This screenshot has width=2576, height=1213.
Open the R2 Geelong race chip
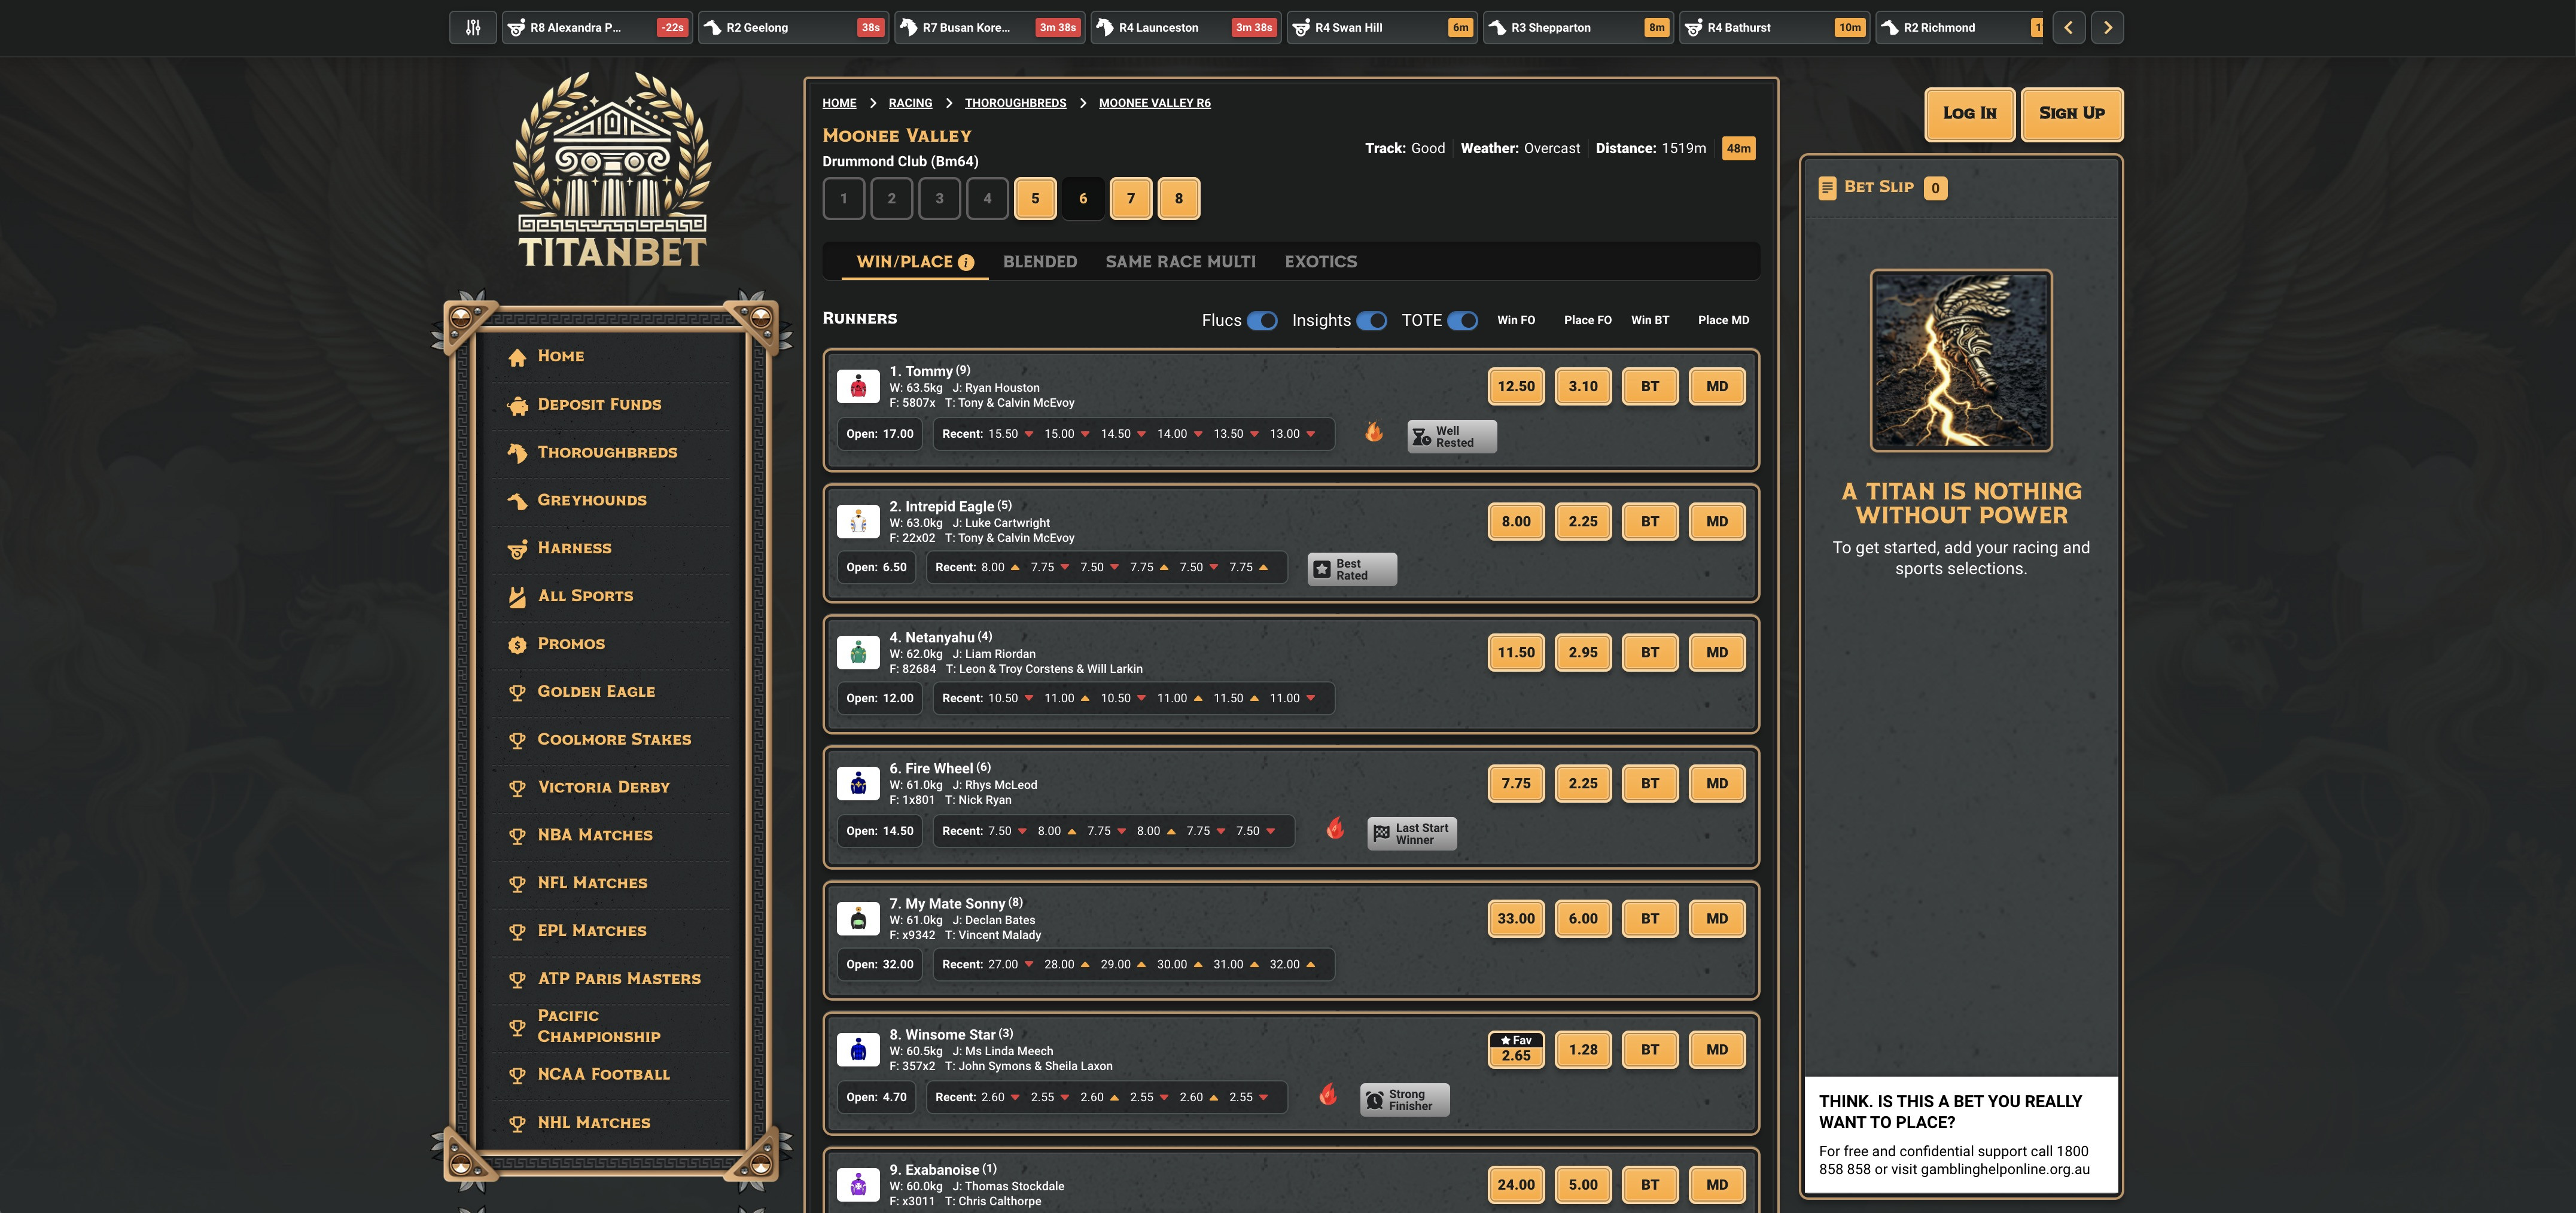point(793,28)
